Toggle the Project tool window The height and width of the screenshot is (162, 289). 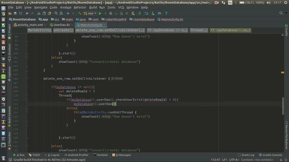[x=9, y=31]
